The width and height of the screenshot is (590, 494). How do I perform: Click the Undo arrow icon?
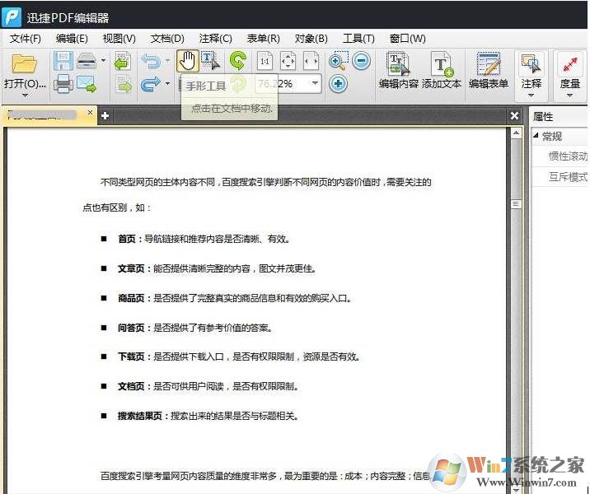pyautogui.click(x=151, y=60)
